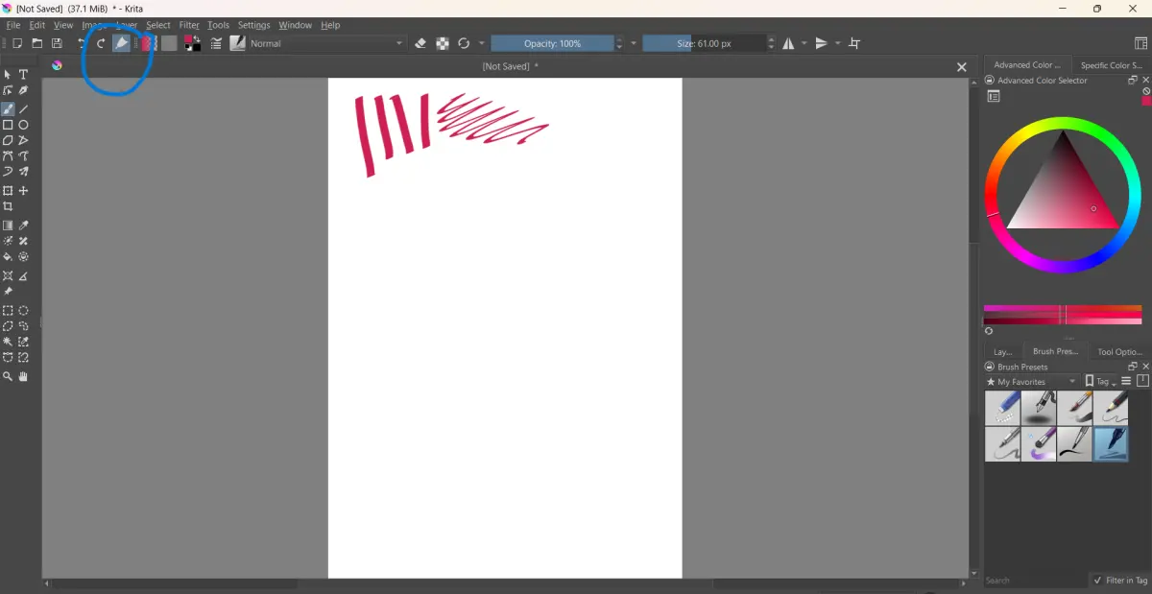Open the Settings menu
Screen dimensions: 1152x594
tap(254, 25)
